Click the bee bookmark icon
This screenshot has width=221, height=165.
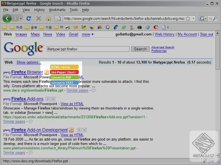point(92,27)
